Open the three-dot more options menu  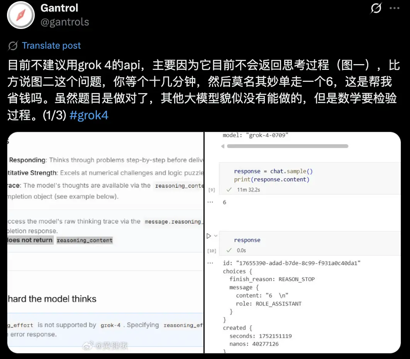tap(395, 8)
